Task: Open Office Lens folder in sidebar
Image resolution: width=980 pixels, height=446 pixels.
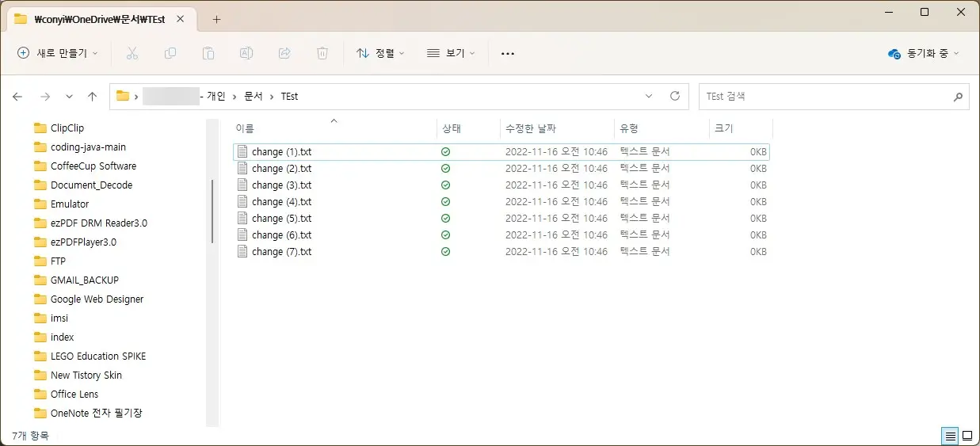Action: (74, 394)
